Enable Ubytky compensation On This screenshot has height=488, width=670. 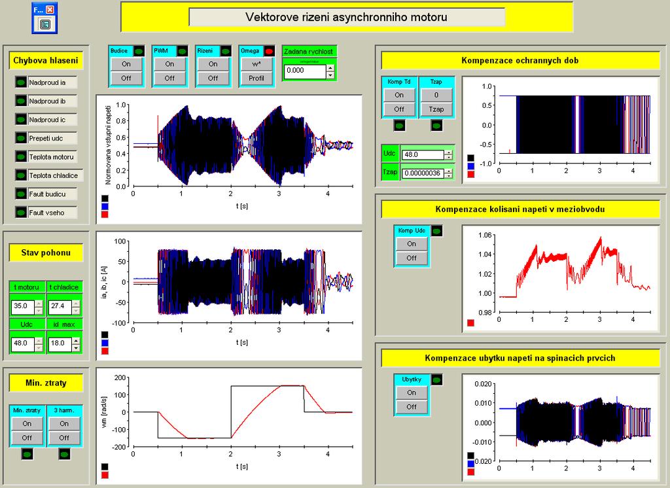[412, 392]
